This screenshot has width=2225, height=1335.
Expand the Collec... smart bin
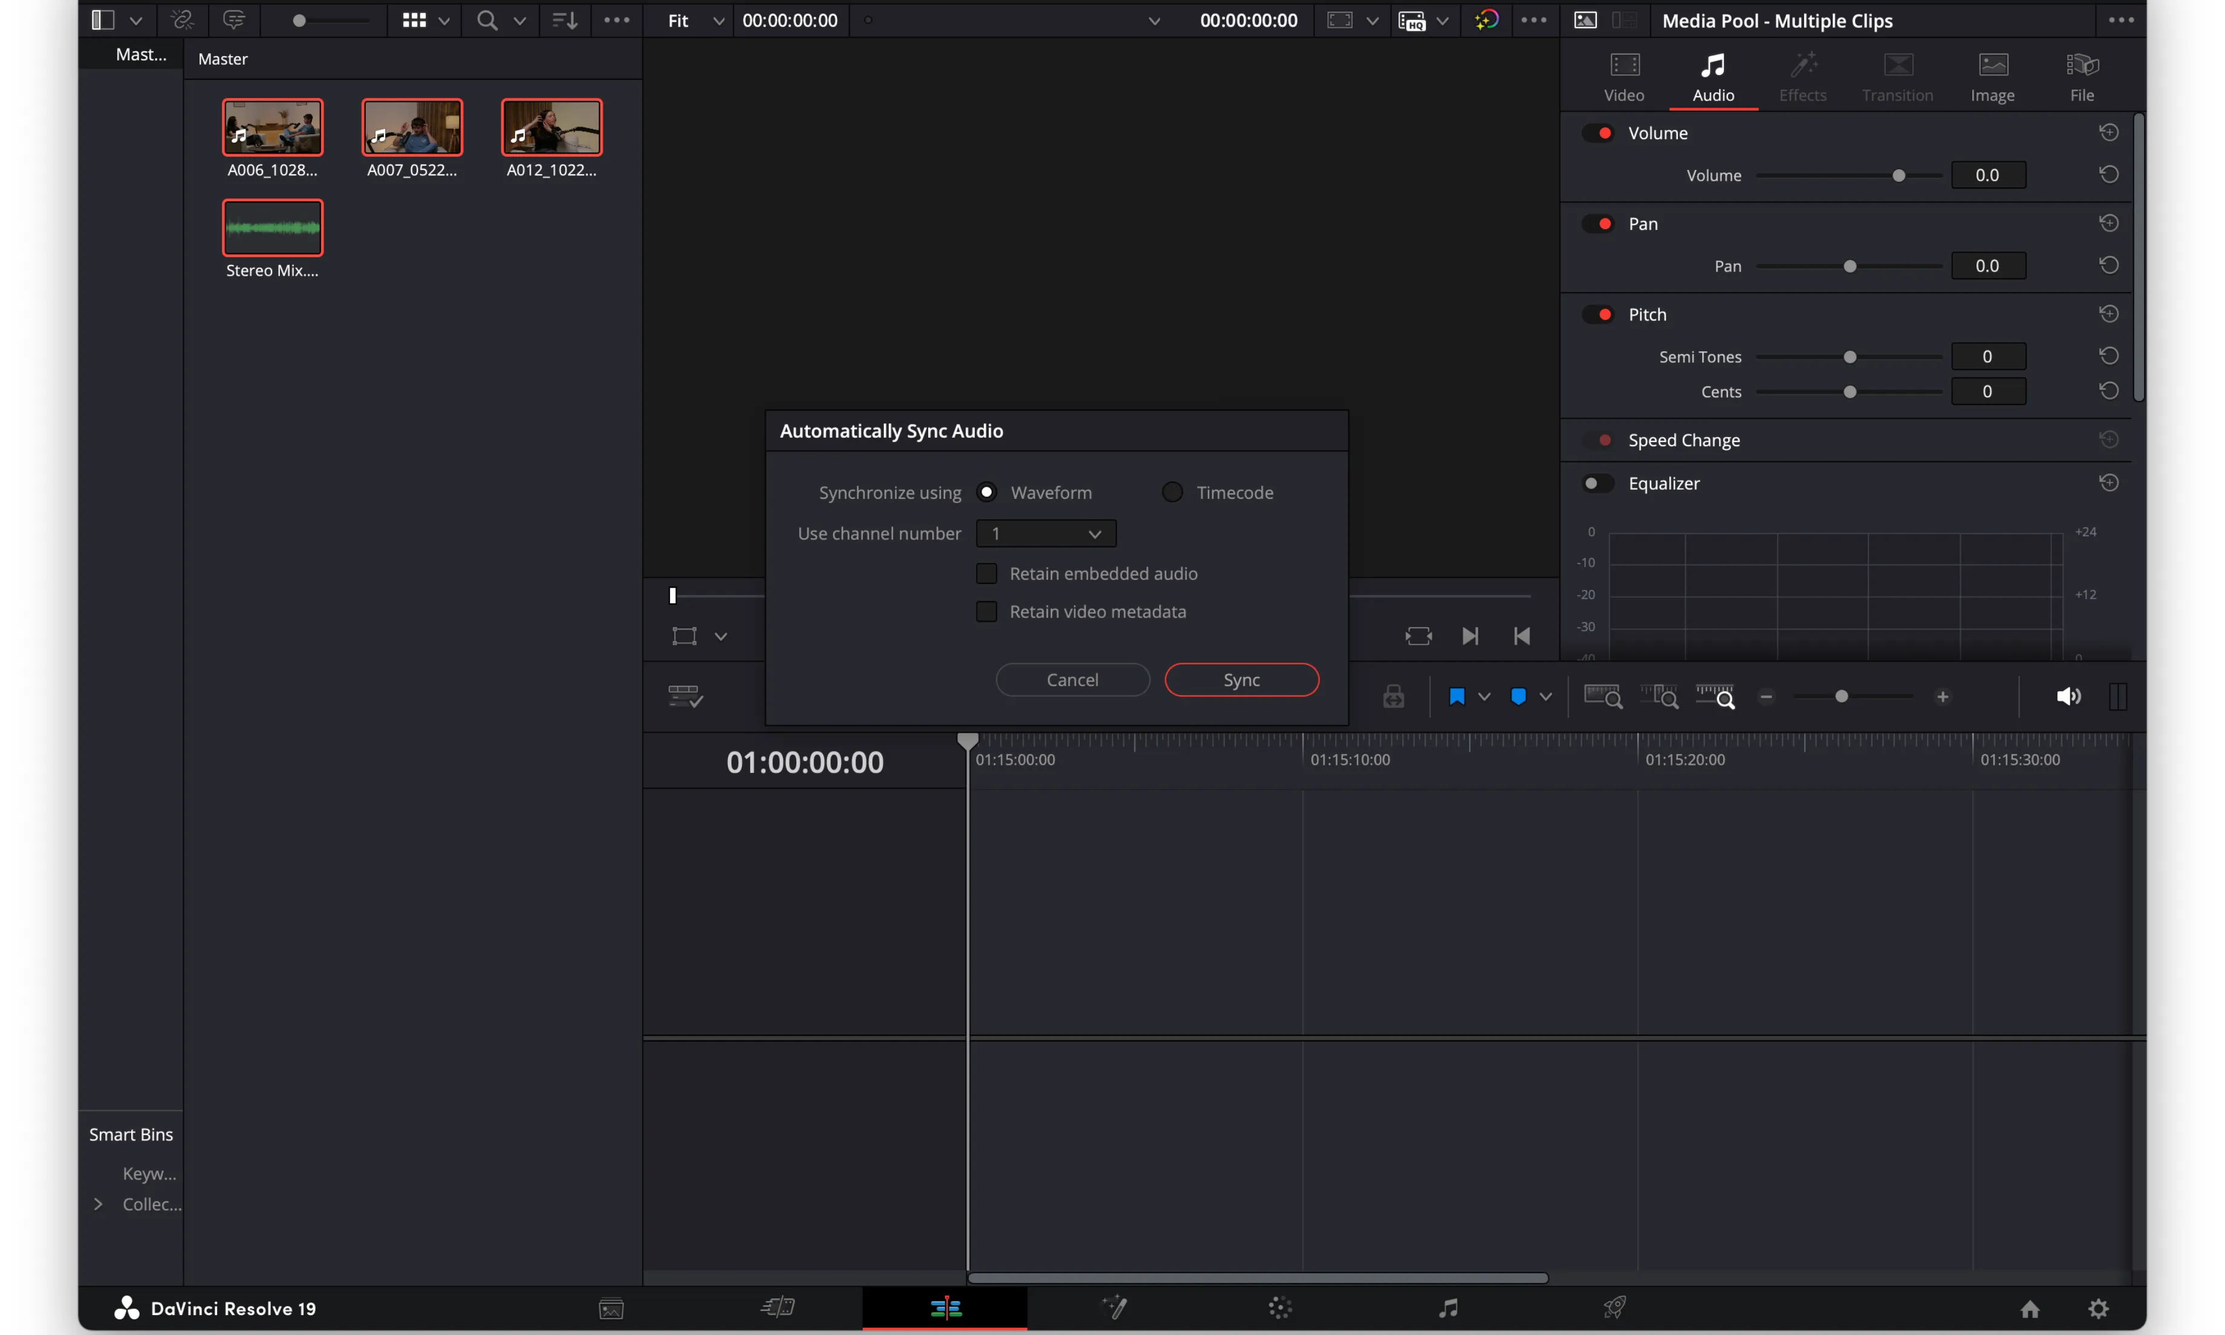pos(98,1204)
